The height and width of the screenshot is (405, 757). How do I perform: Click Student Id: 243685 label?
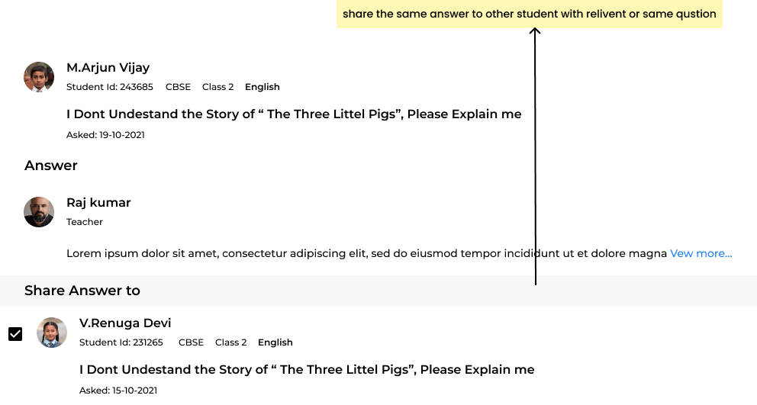(110, 88)
